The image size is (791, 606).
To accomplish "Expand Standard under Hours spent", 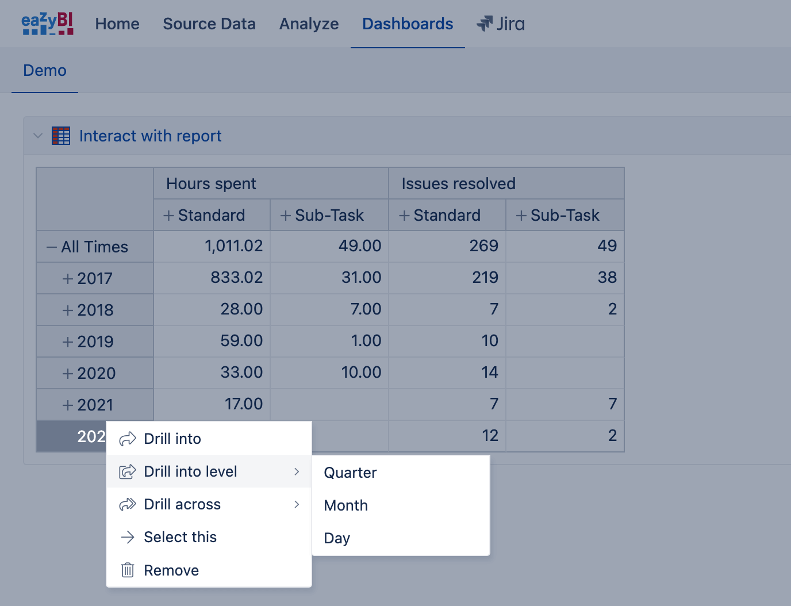I will click(x=168, y=216).
